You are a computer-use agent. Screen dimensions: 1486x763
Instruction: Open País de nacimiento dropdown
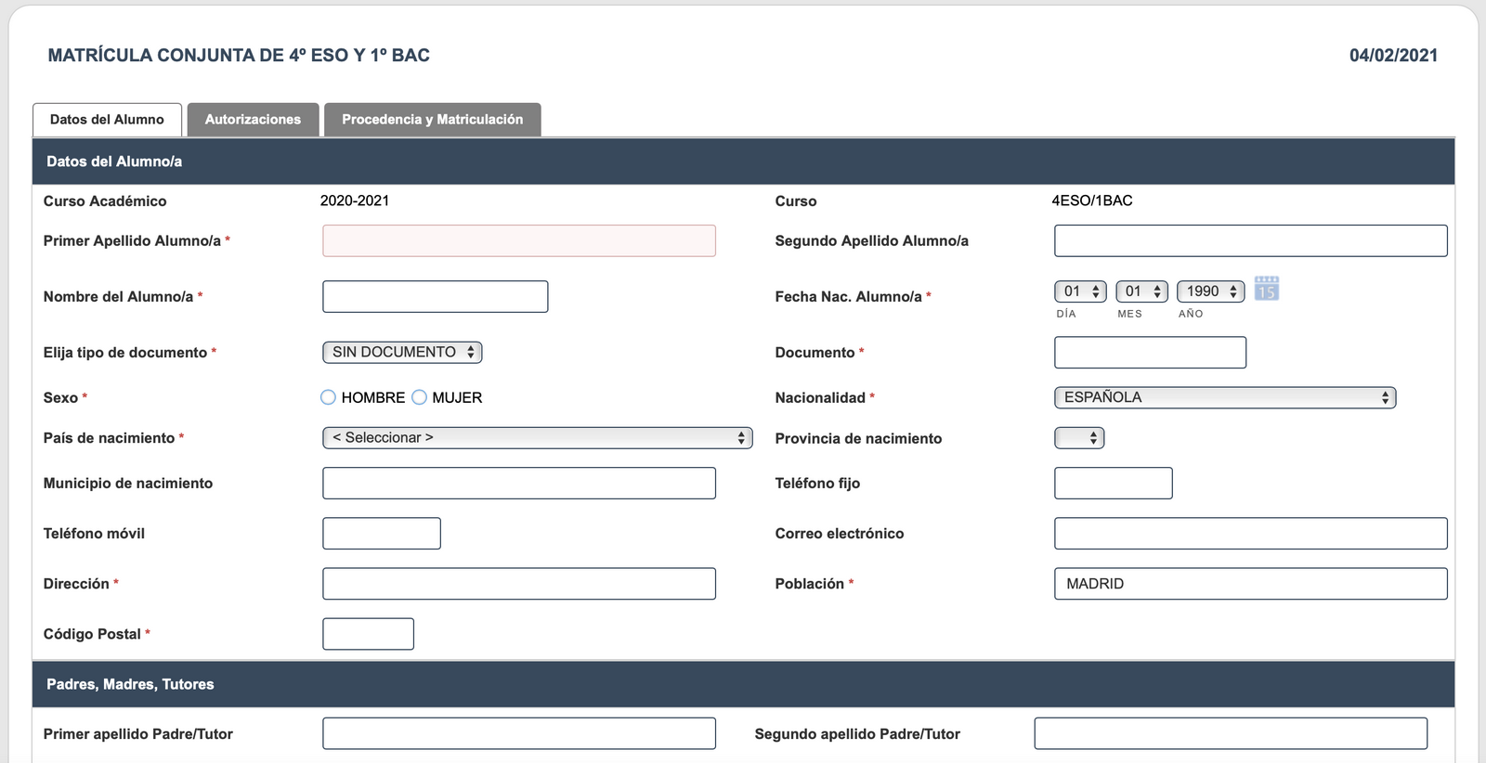tap(537, 437)
